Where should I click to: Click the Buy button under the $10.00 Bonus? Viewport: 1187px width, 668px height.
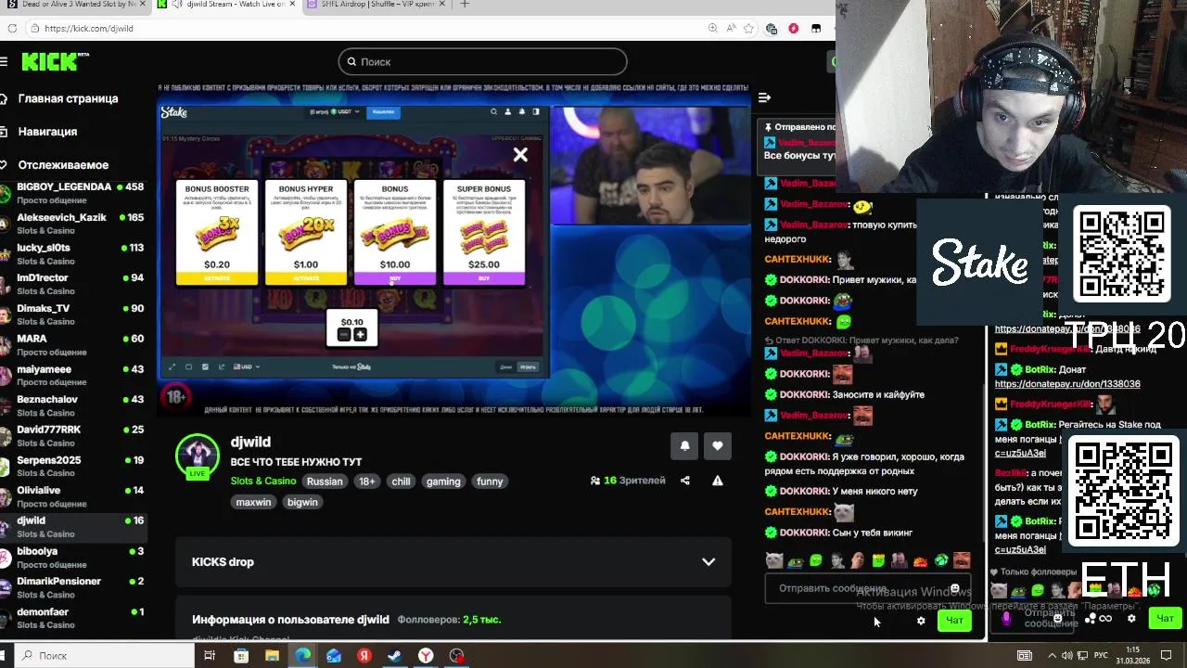pyautogui.click(x=394, y=278)
